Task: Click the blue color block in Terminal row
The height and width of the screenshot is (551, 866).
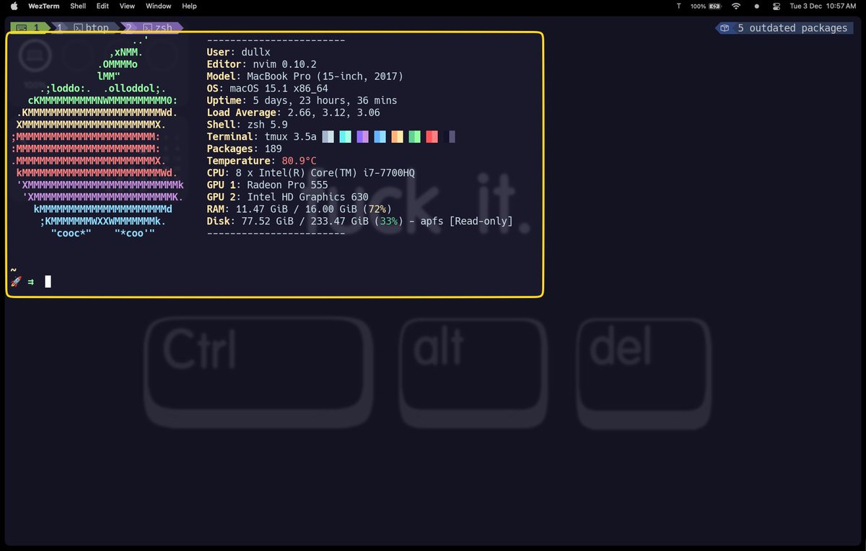Action: [380, 136]
